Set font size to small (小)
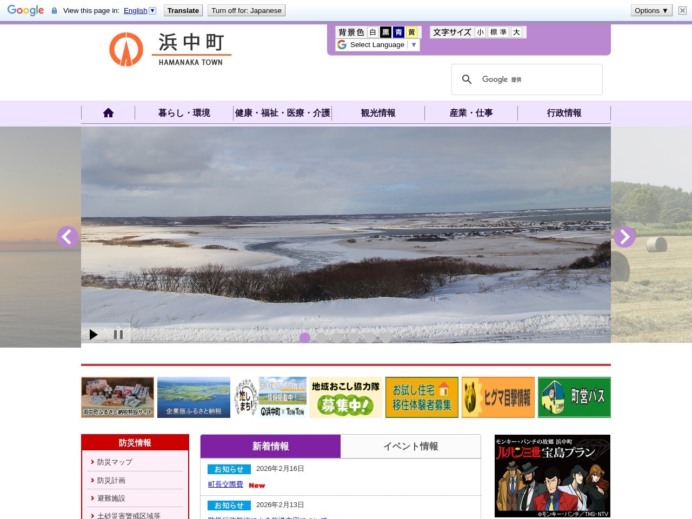Image resolution: width=692 pixels, height=519 pixels. pos(480,32)
